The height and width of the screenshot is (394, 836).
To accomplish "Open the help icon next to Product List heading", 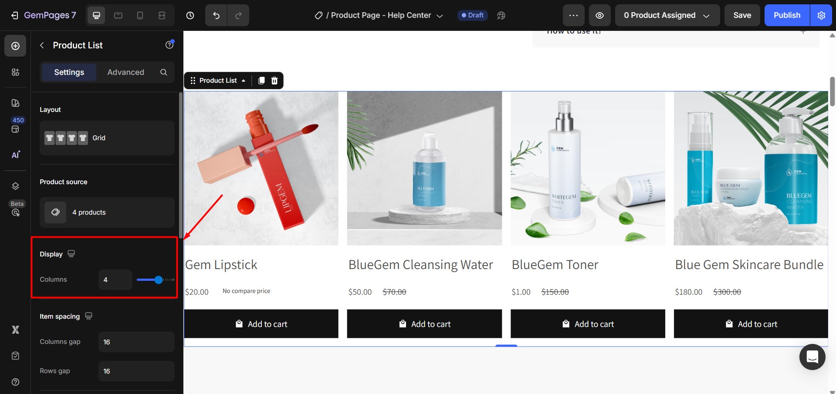I will (x=169, y=45).
